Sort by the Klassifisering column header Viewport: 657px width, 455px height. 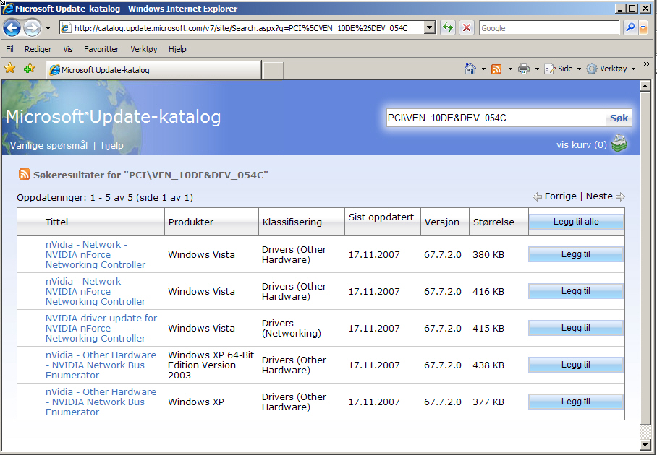pyautogui.click(x=292, y=222)
